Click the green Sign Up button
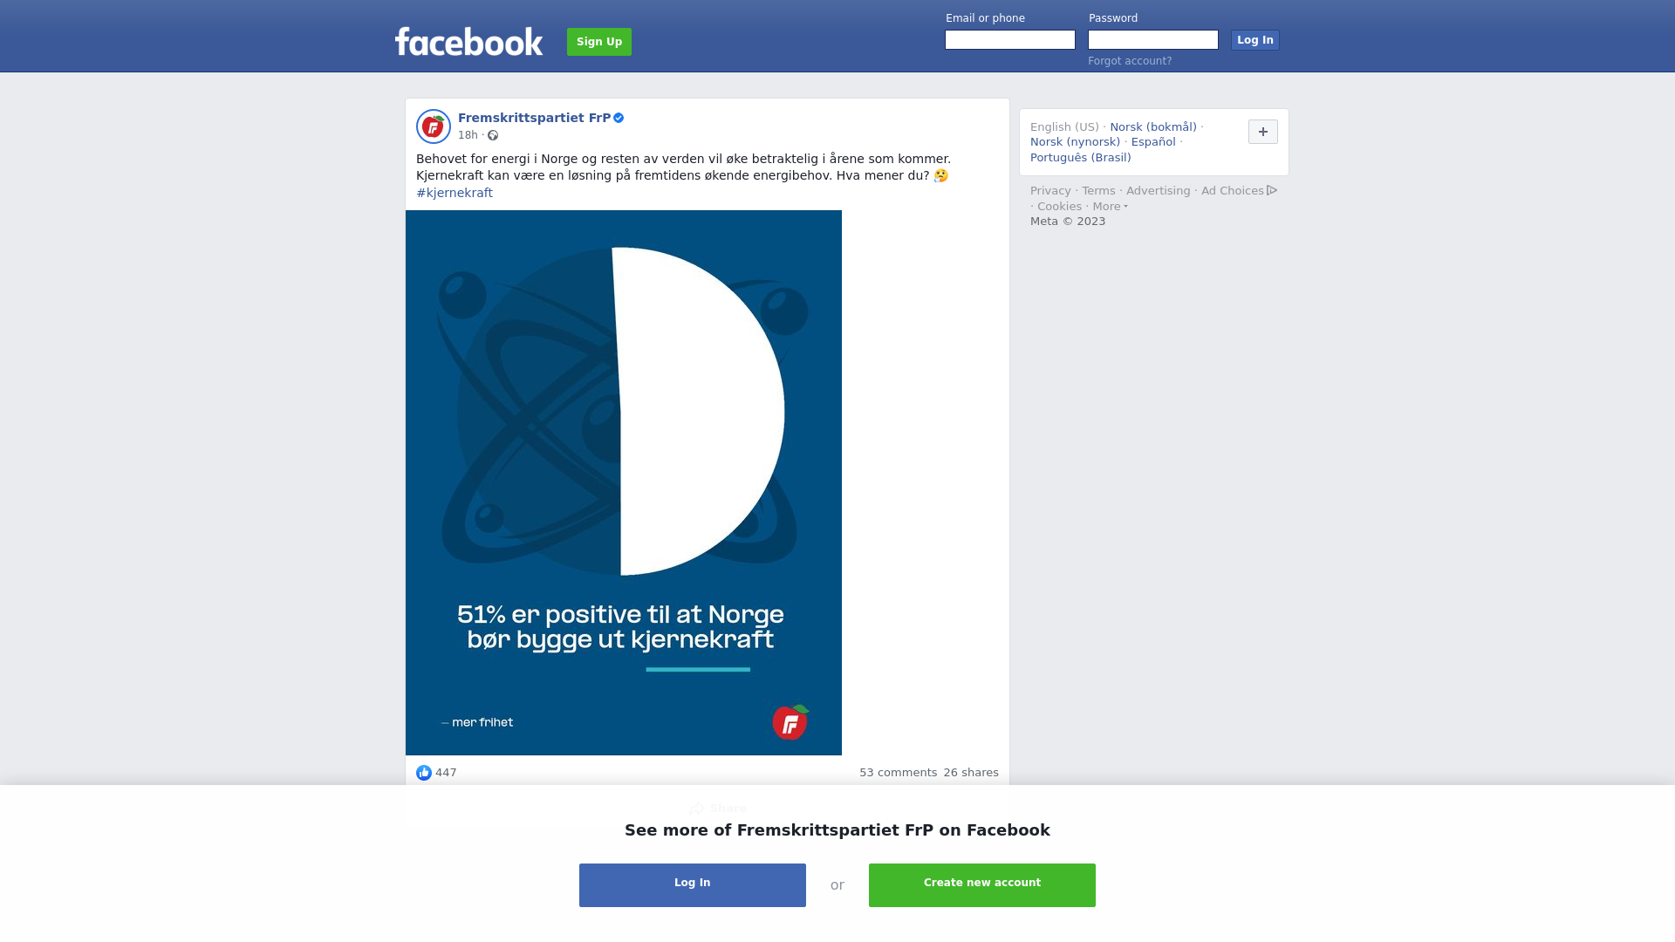This screenshot has width=1675, height=942. tap(599, 42)
